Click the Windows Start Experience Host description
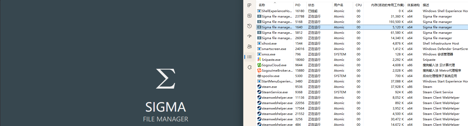 [x=445, y=81]
